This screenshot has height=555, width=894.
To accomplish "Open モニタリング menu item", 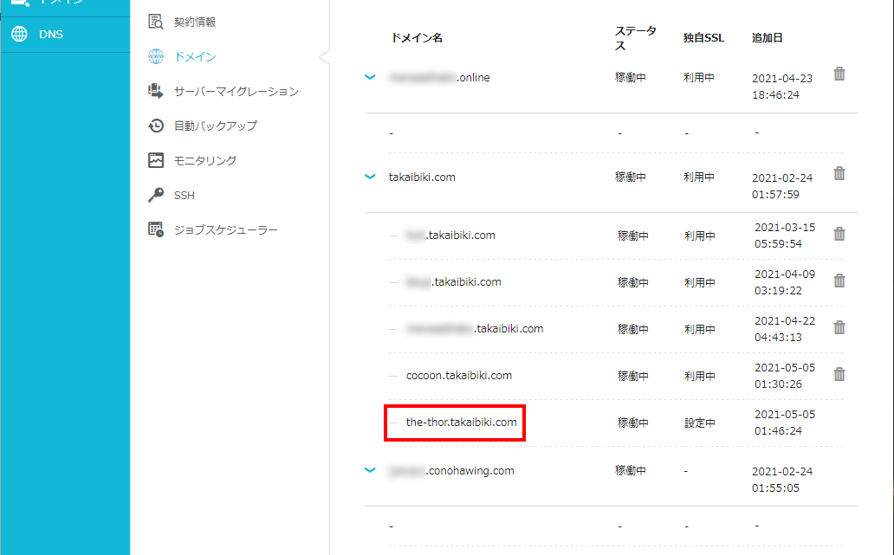I will 205,160.
